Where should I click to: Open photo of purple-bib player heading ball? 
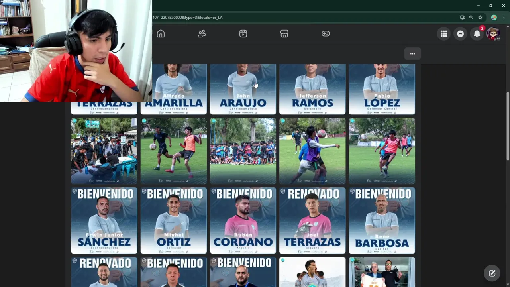pyautogui.click(x=312, y=151)
